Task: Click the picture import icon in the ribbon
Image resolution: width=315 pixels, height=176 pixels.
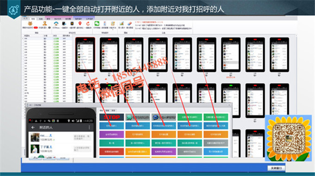Action: 121,24
